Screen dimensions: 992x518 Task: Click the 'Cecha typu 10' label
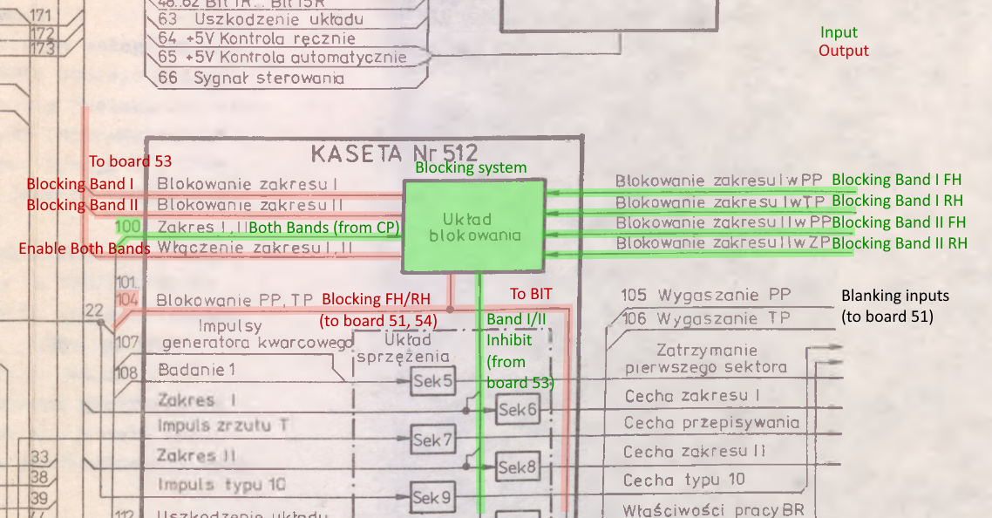pos(684,480)
